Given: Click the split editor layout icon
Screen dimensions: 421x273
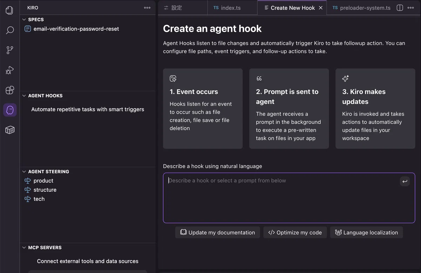Looking at the screenshot, I should 400,8.
